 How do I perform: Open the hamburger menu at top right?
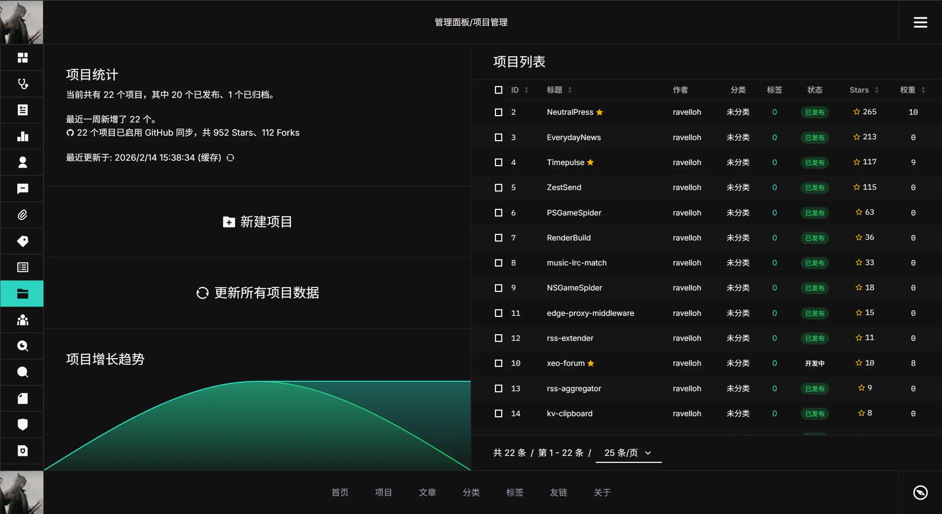coord(920,22)
